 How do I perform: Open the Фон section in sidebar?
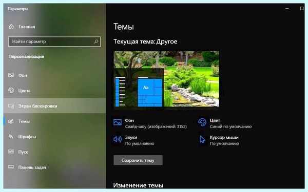54,75
